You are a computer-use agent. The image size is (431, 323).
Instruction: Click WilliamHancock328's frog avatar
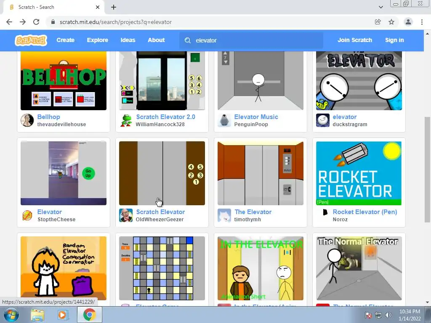[x=126, y=120]
